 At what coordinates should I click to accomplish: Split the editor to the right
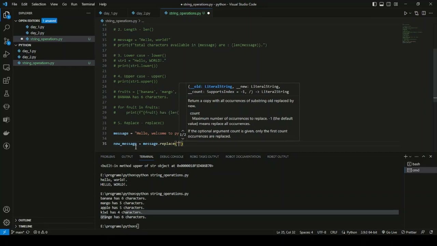424,13
